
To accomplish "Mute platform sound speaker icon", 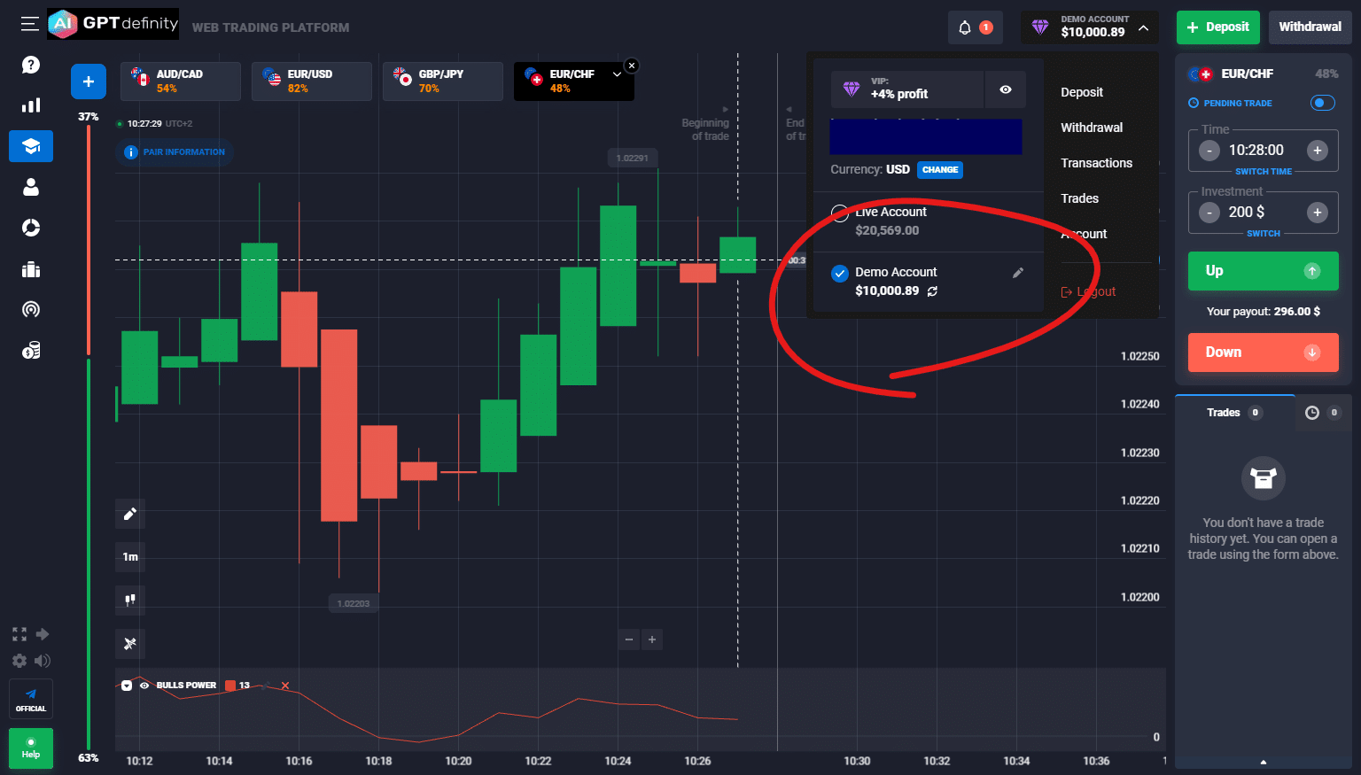I will coord(43,661).
